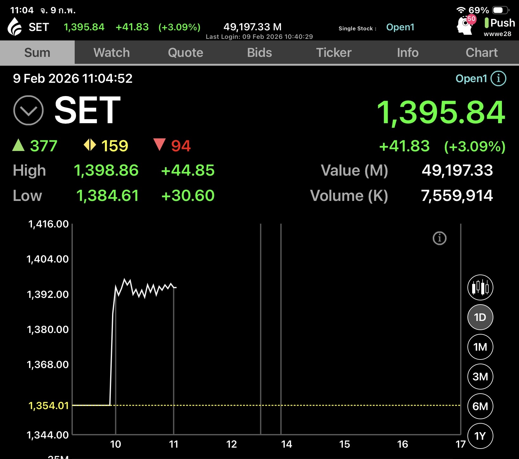Image resolution: width=519 pixels, height=459 pixels.
Task: Open the candlestick chart type icon
Action: pyautogui.click(x=480, y=287)
